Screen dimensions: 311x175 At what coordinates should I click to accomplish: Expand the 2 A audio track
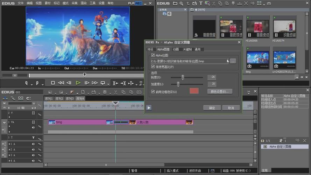point(9,149)
